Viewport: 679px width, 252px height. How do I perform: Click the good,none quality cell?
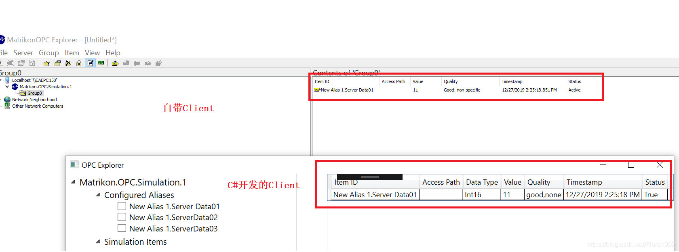coord(544,195)
